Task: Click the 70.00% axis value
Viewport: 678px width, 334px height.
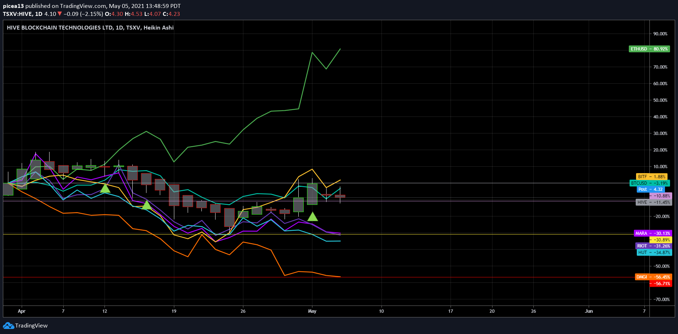Action: point(660,67)
